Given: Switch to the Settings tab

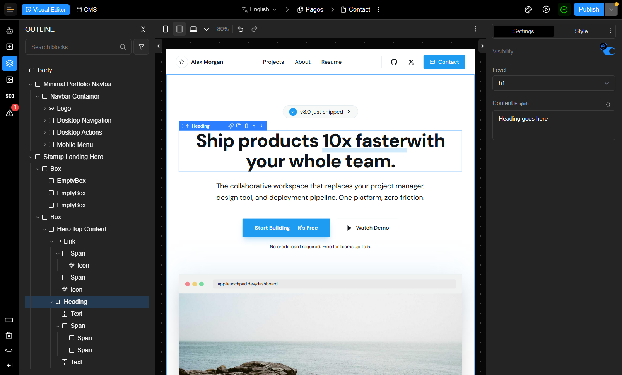Looking at the screenshot, I should (x=523, y=31).
